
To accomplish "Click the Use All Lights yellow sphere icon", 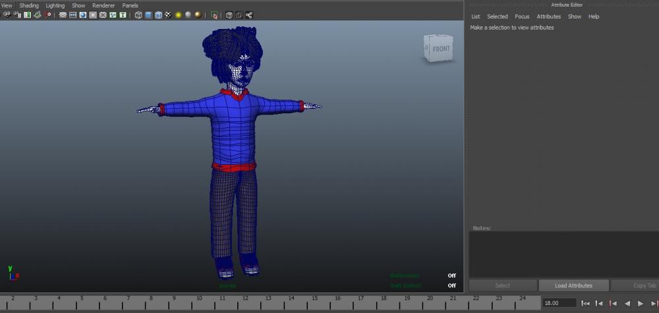I will point(178,14).
